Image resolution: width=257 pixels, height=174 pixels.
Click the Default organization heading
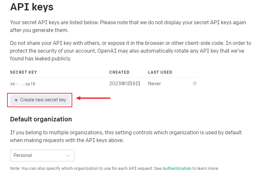(41, 119)
